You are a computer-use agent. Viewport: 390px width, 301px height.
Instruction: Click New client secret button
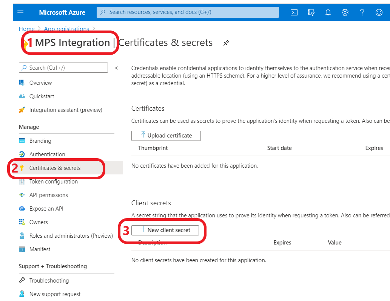click(165, 230)
